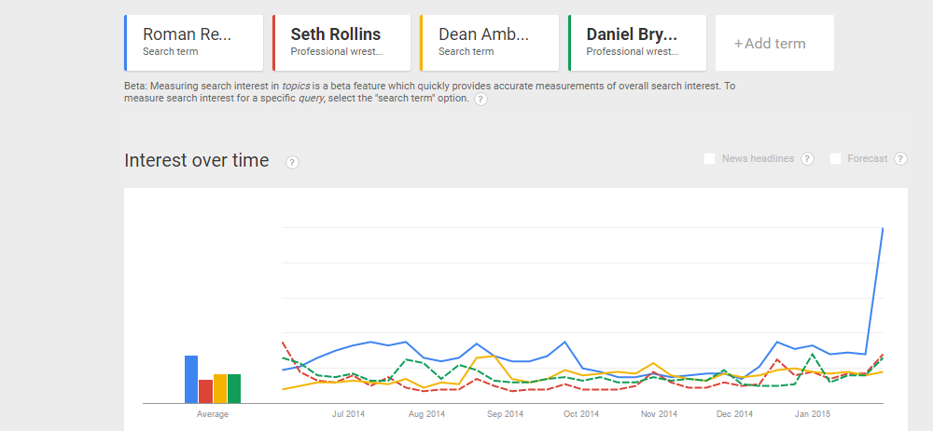
Task: Select the green Average bar
Action: tap(234, 388)
